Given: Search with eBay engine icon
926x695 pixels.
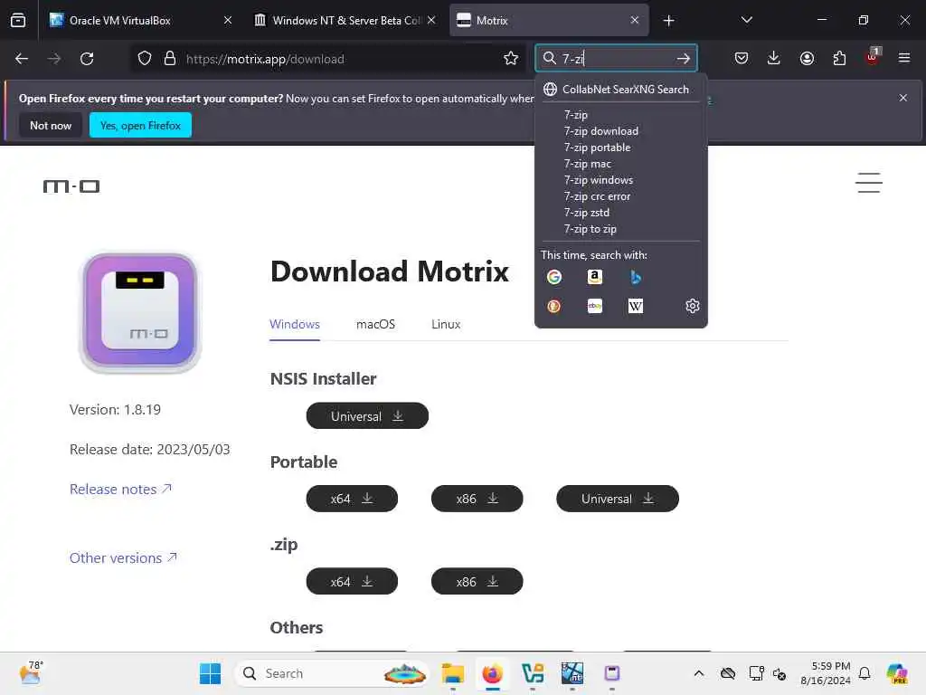Looking at the screenshot, I should click(595, 306).
